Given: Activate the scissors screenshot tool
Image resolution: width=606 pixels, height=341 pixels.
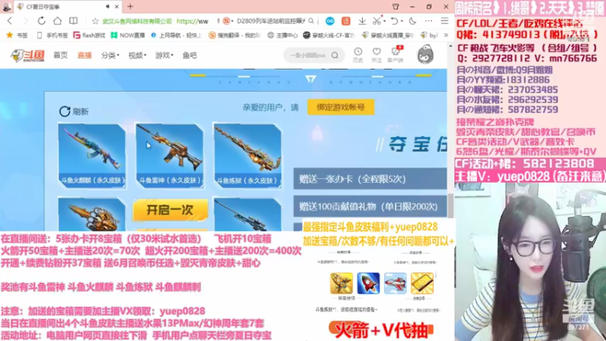Looking at the screenshot, I should 376,21.
